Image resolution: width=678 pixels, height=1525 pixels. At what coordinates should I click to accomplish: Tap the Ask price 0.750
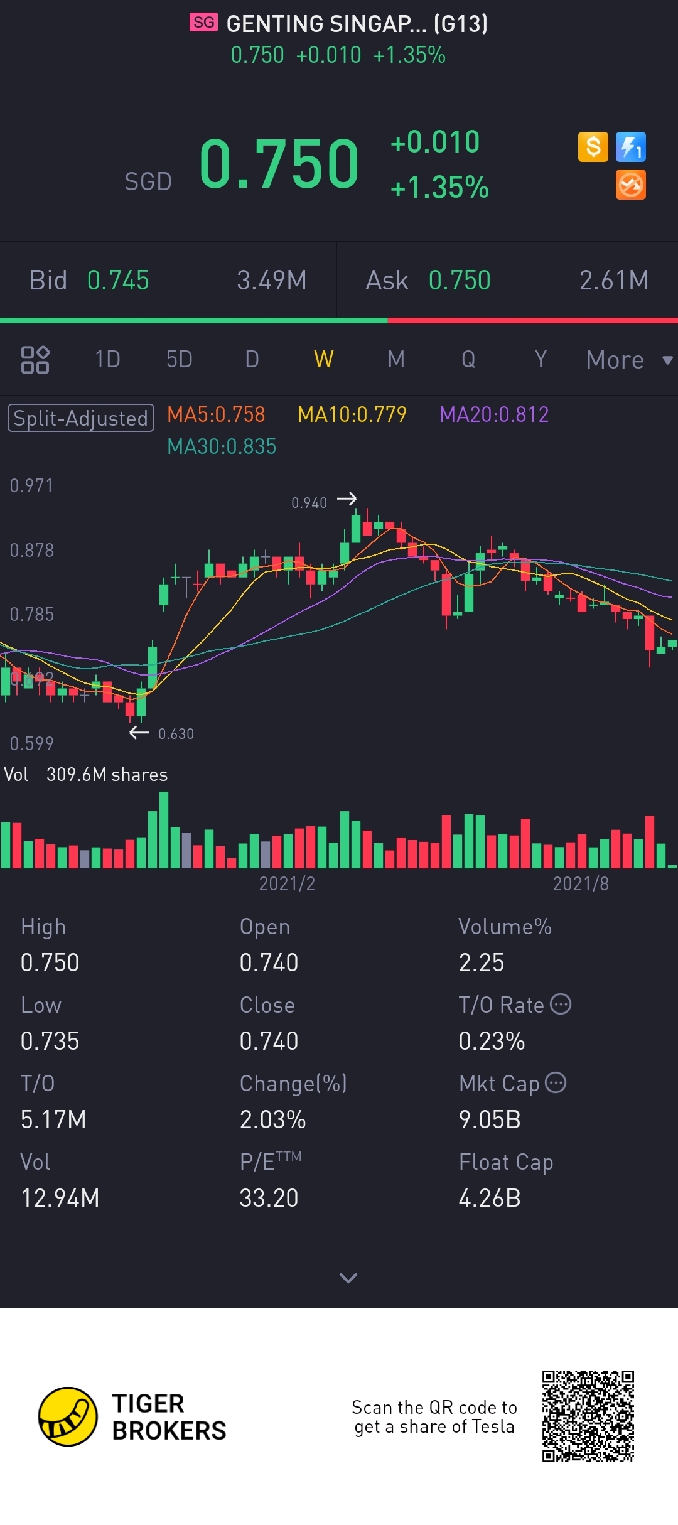click(460, 281)
